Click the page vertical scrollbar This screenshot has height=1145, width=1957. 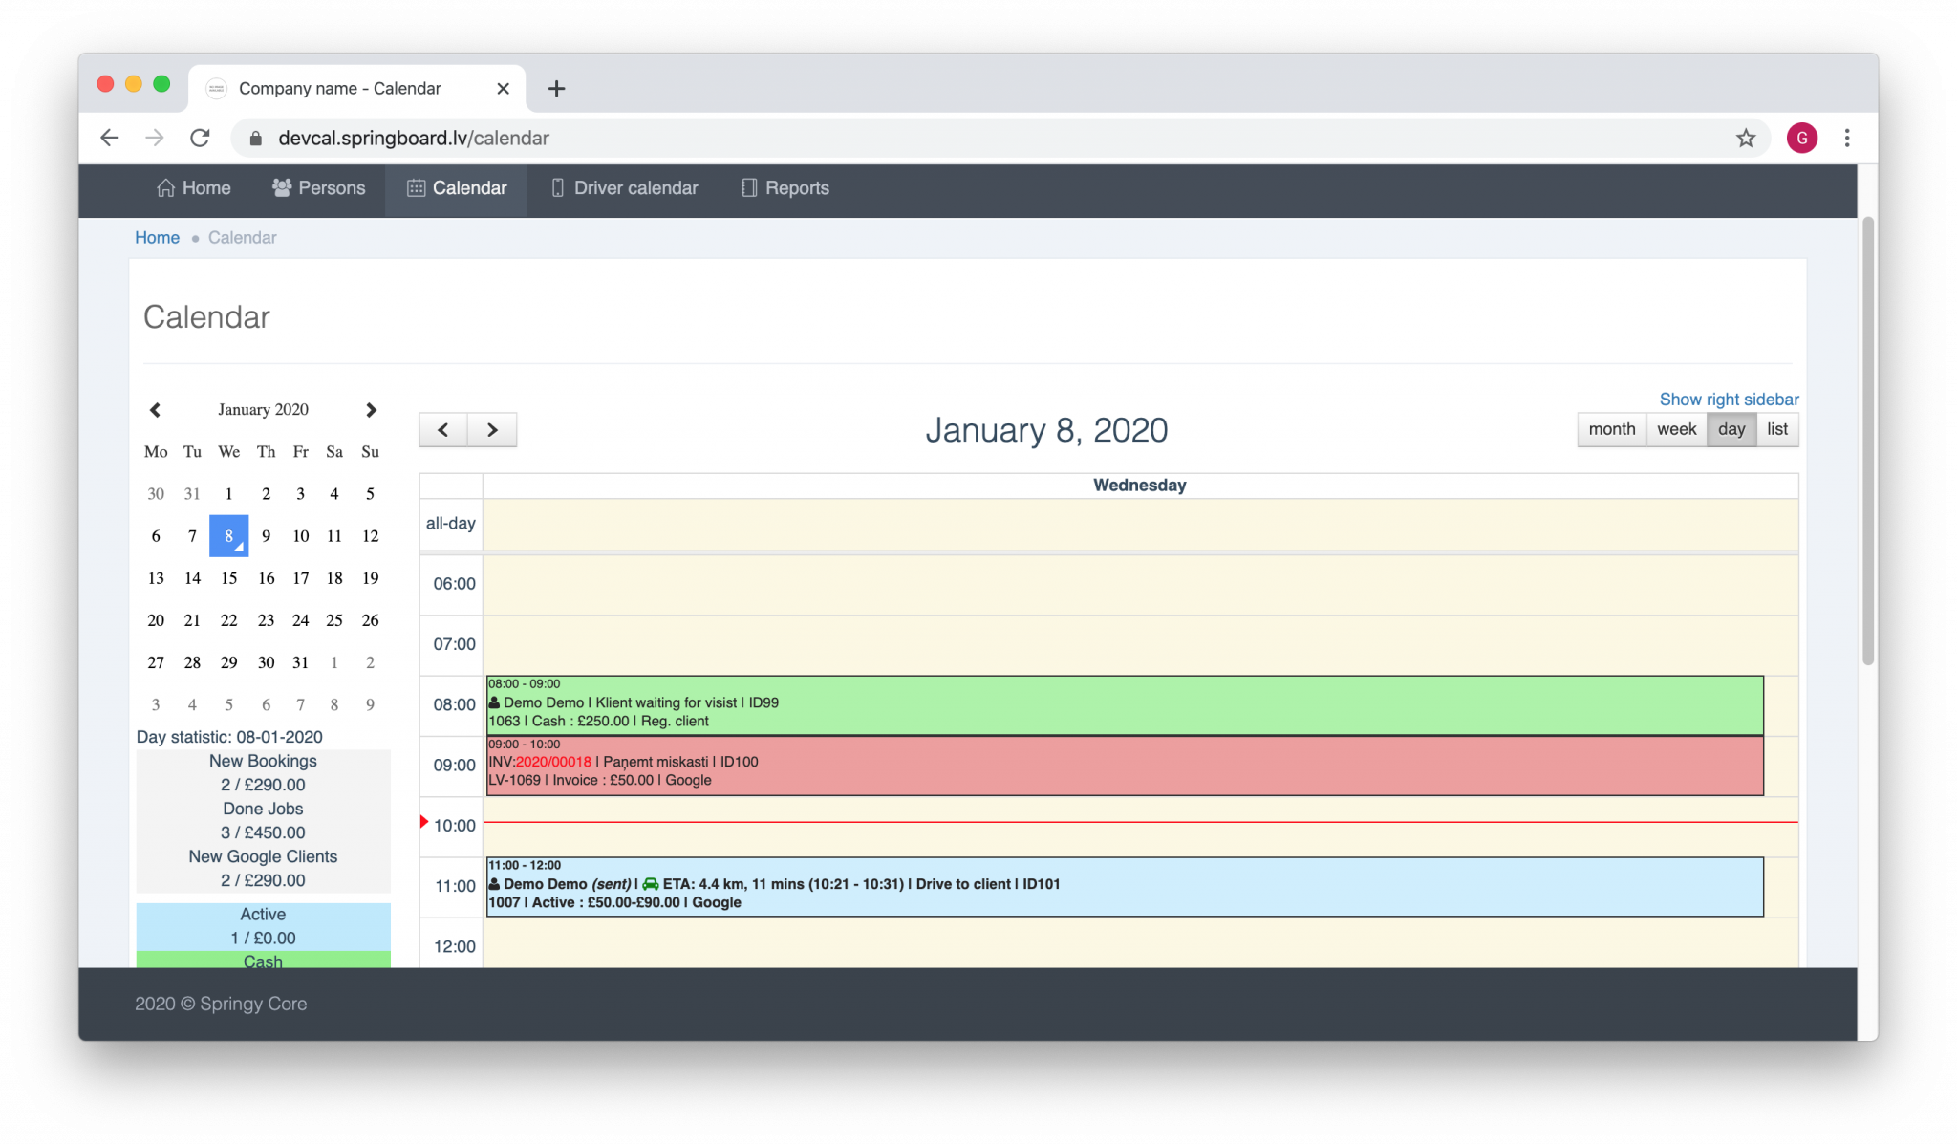pos(1868,442)
